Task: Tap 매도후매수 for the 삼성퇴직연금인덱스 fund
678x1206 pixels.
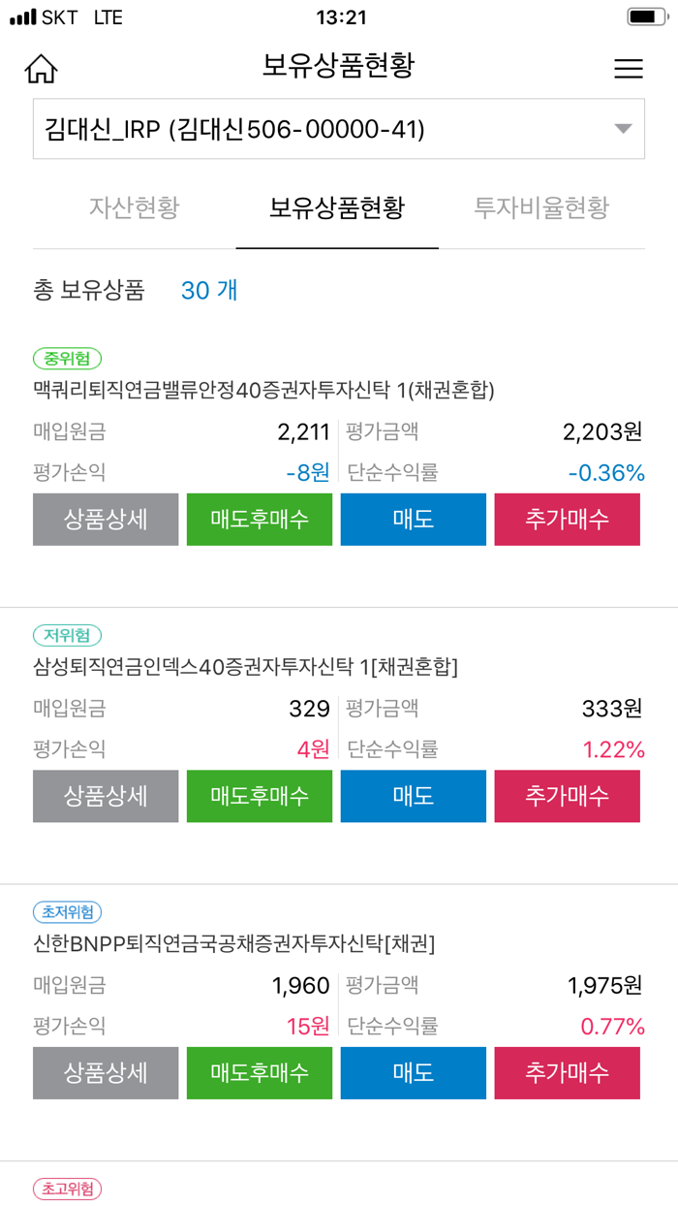Action: [259, 796]
